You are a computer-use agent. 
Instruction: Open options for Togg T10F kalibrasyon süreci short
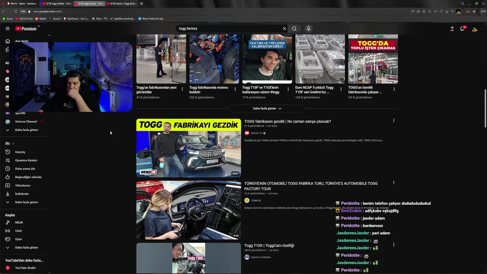[x=288, y=89]
